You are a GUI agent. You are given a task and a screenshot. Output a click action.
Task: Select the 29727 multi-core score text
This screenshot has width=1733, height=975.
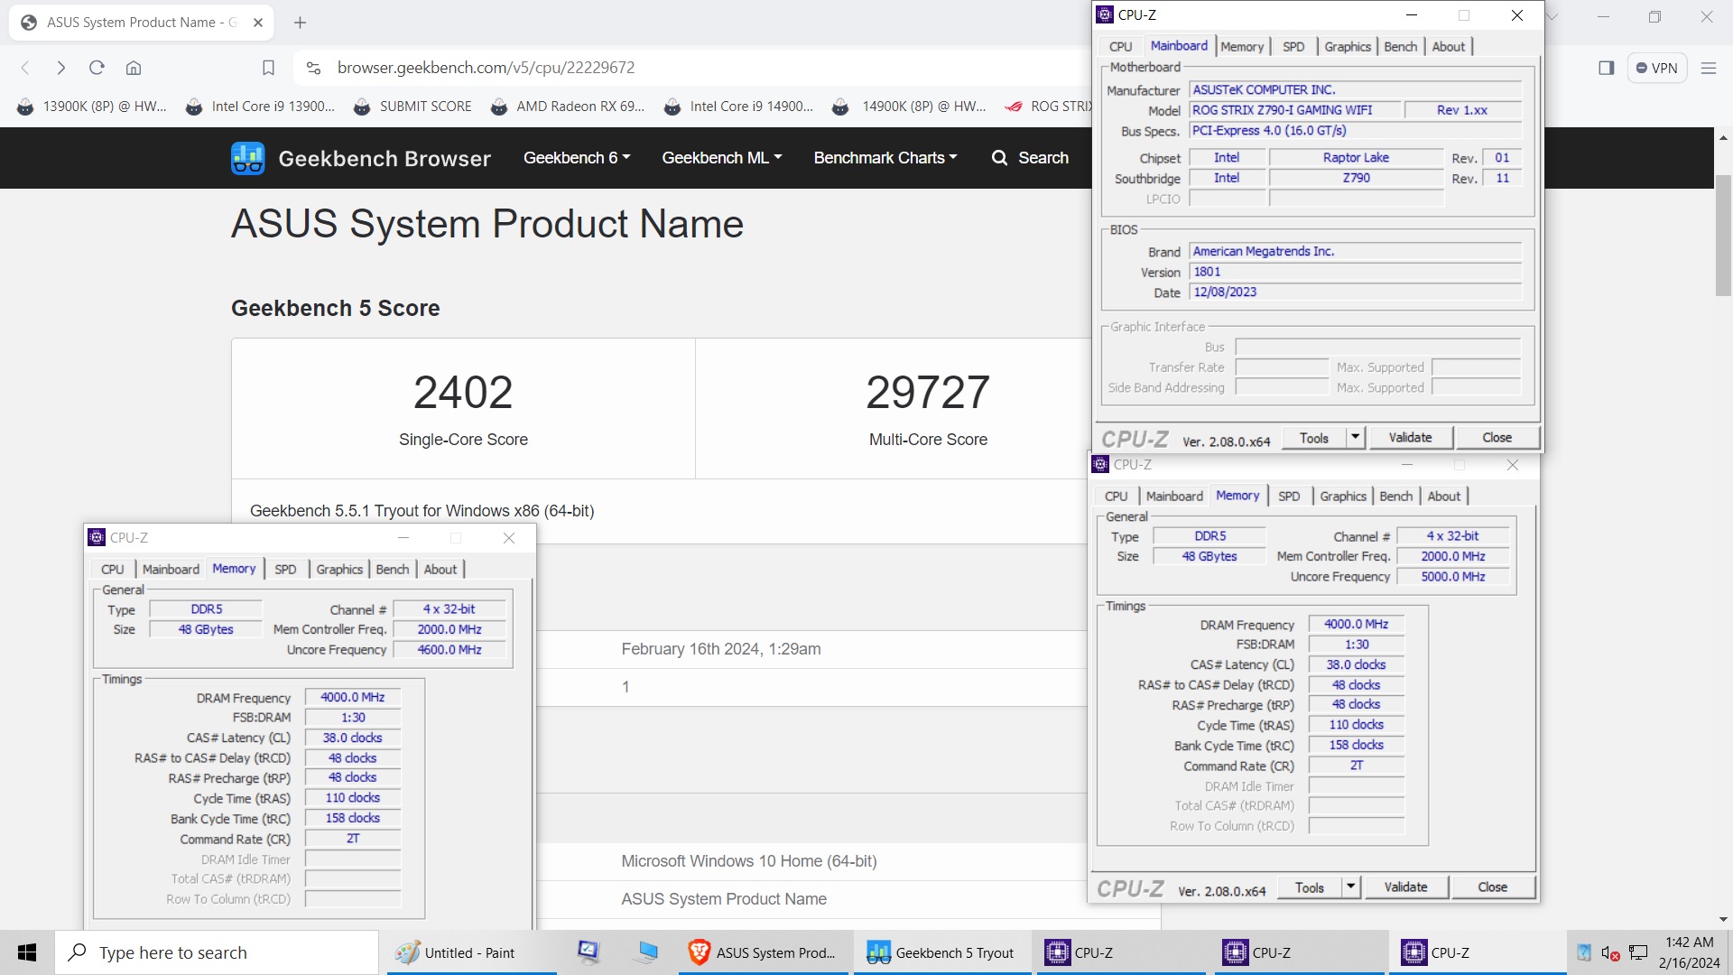928,392
